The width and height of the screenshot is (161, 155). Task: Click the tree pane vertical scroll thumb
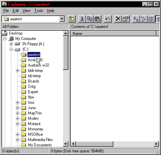point(66,53)
